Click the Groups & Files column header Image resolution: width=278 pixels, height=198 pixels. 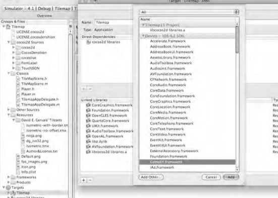pyautogui.click(x=34, y=22)
